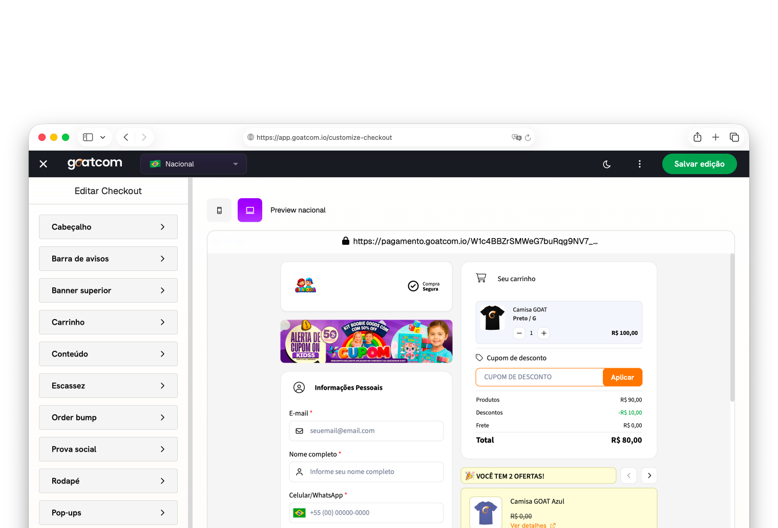Click the Salvar edição button
Image resolution: width=778 pixels, height=528 pixels.
tap(699, 164)
